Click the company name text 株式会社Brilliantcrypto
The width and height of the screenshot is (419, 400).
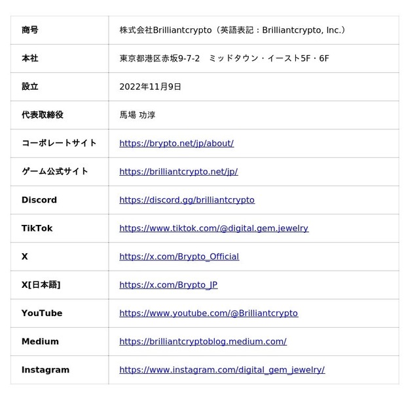point(166,30)
